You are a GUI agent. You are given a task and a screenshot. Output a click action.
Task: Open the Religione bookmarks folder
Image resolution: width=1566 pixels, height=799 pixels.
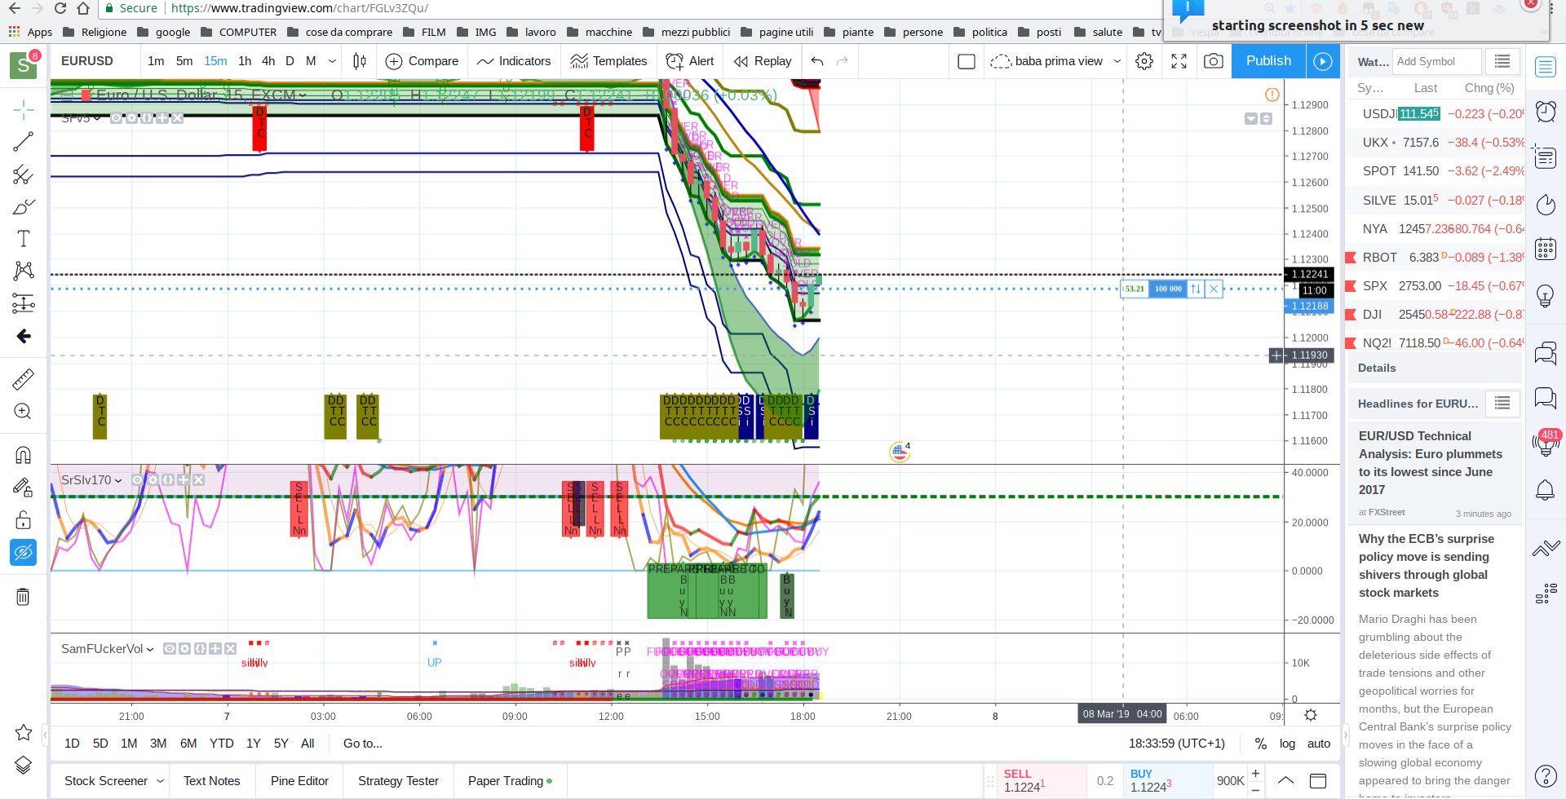click(95, 32)
